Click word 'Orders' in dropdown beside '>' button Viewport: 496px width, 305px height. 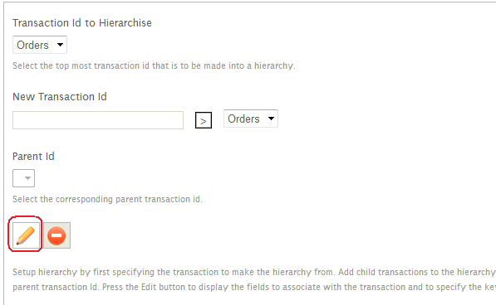243,119
